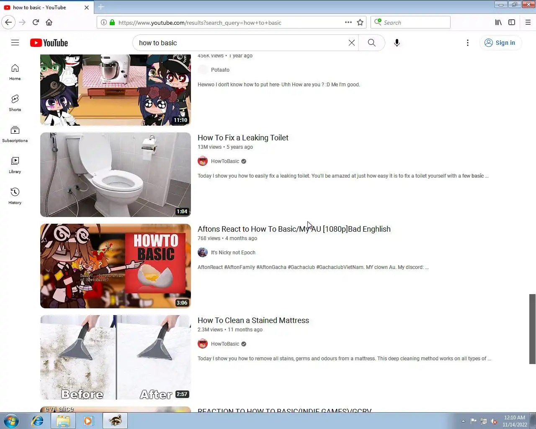Open the 'It's Nicky not Epoch' channel

pos(233,253)
